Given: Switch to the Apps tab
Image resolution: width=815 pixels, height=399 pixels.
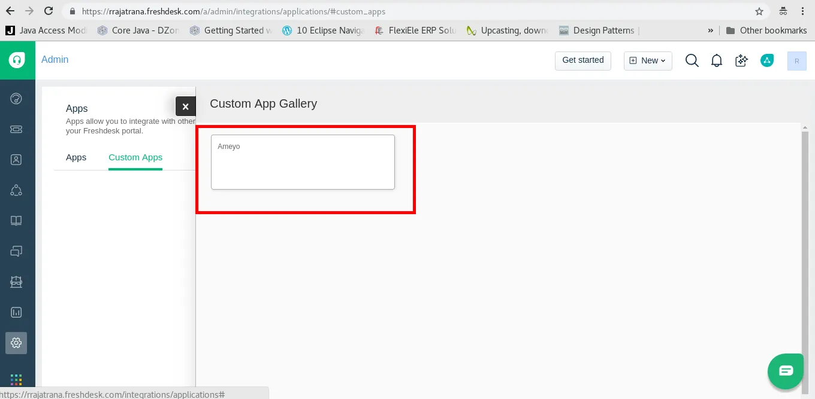Looking at the screenshot, I should [76, 157].
